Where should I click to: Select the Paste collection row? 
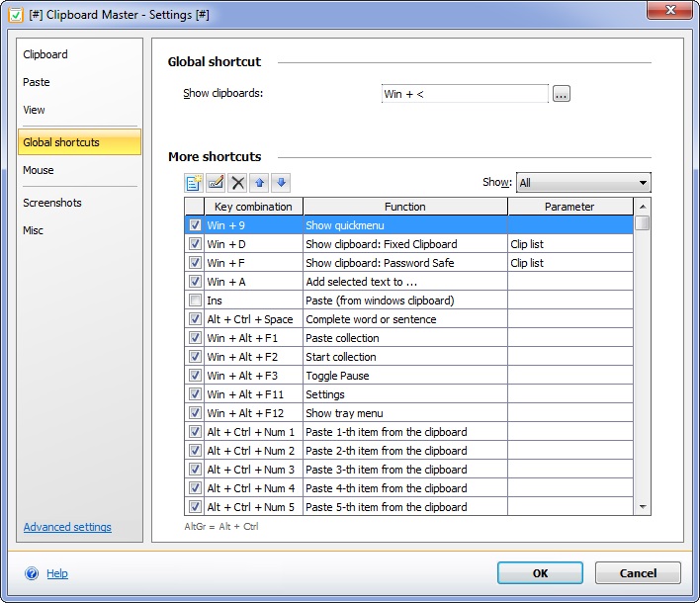(409, 337)
